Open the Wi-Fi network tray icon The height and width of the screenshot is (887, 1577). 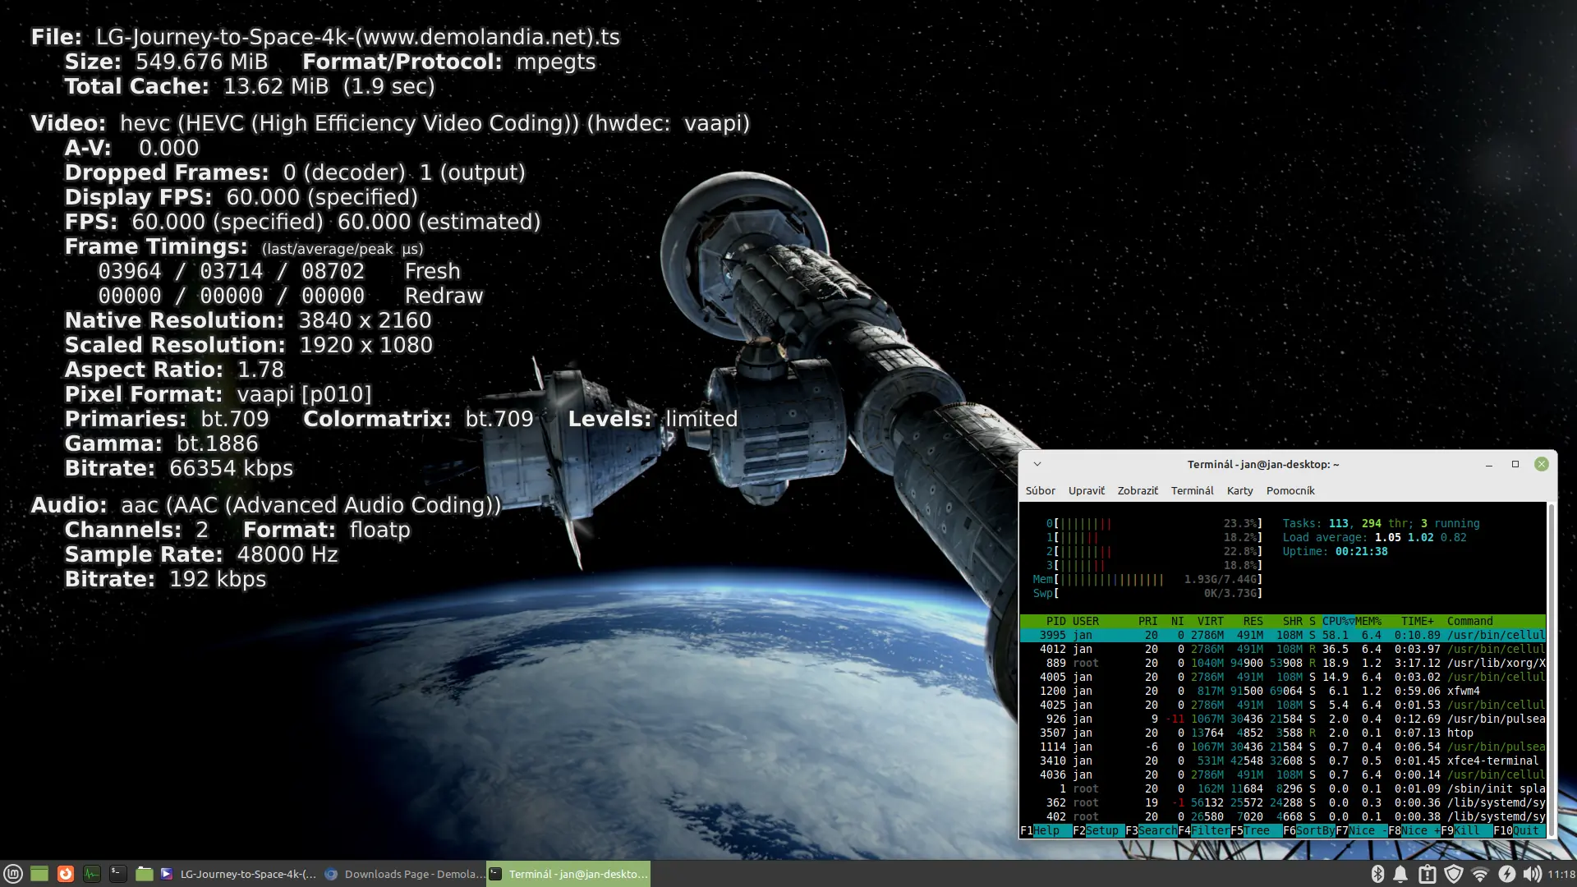tap(1480, 874)
